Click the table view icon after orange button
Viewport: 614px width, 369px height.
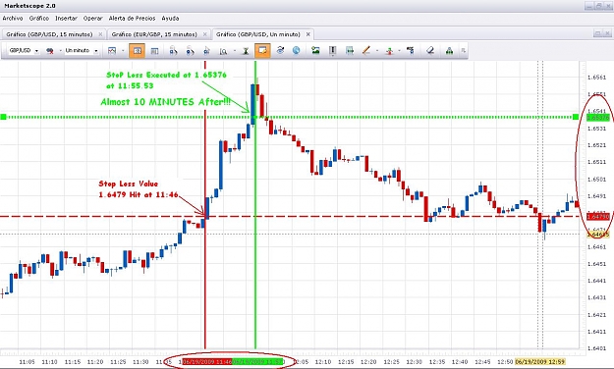(154, 51)
